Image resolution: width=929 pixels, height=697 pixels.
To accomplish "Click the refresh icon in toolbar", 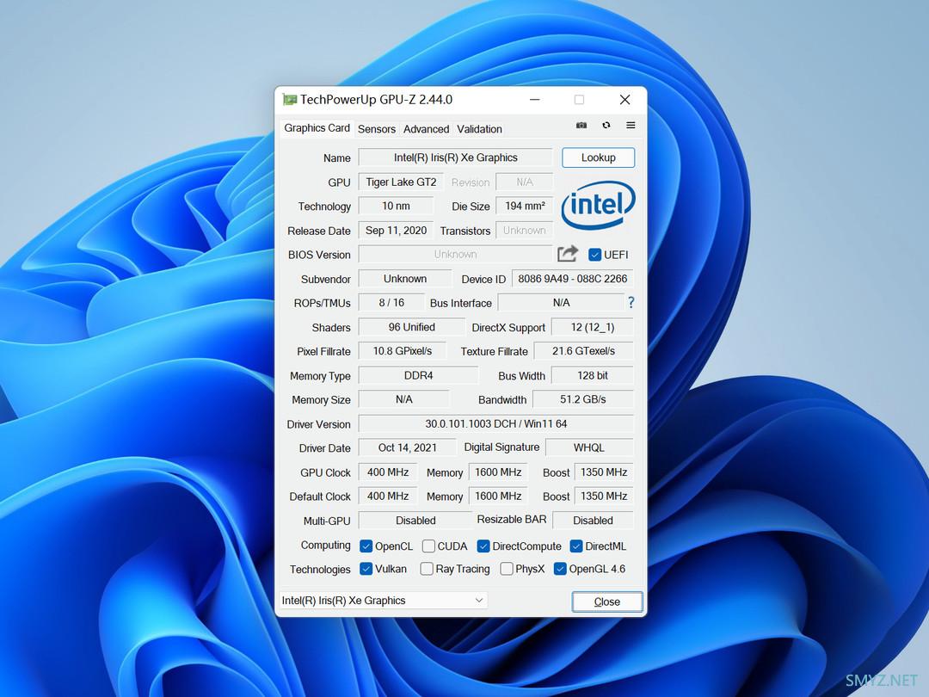I will [x=606, y=126].
